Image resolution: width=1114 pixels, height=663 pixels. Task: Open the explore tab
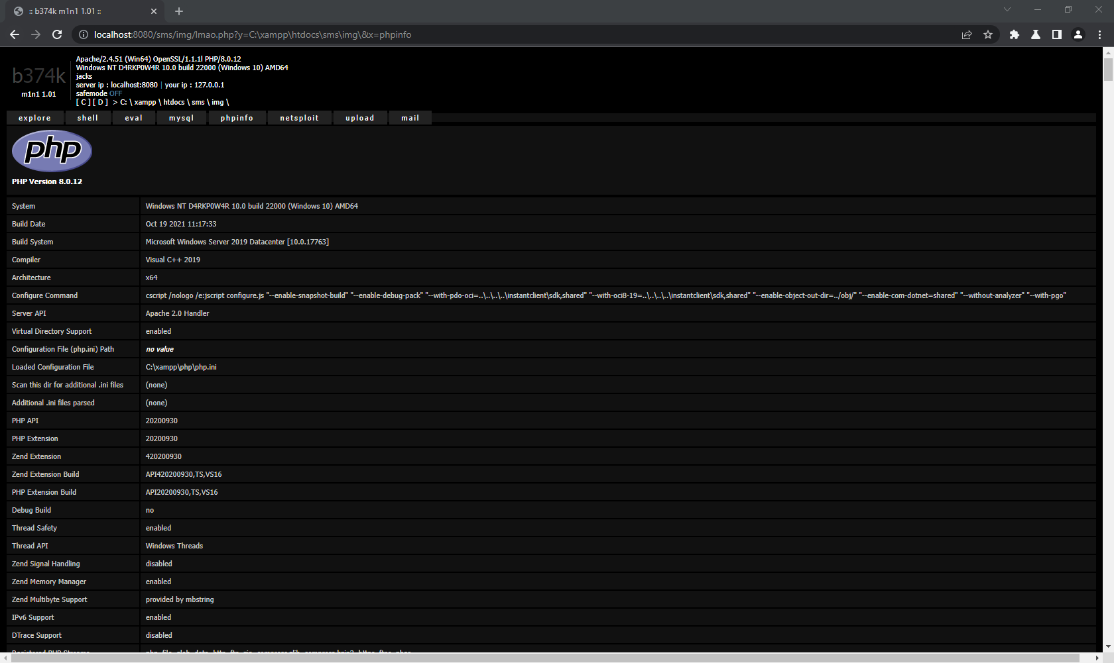point(35,118)
